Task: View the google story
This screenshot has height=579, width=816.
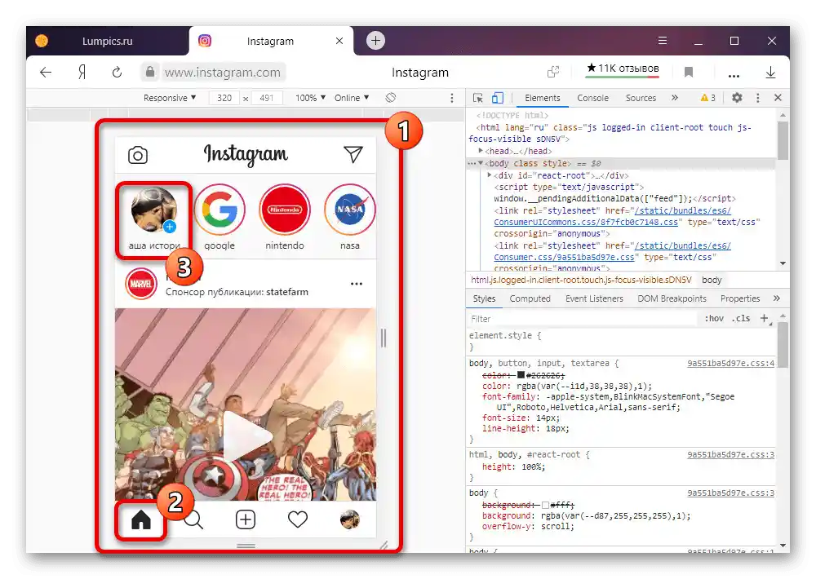Action: click(220, 210)
